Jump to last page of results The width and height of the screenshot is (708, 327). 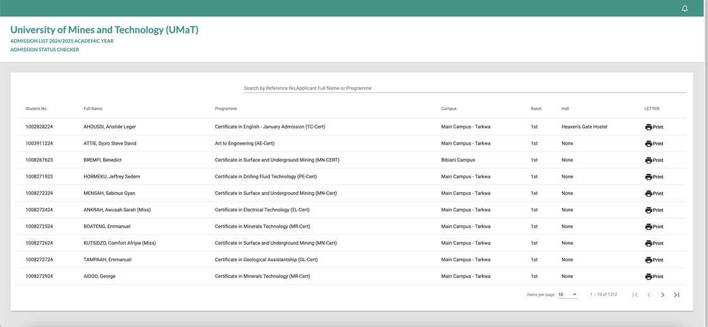(x=676, y=295)
